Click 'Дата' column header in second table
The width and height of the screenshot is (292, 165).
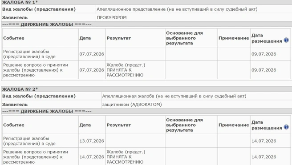85,125
